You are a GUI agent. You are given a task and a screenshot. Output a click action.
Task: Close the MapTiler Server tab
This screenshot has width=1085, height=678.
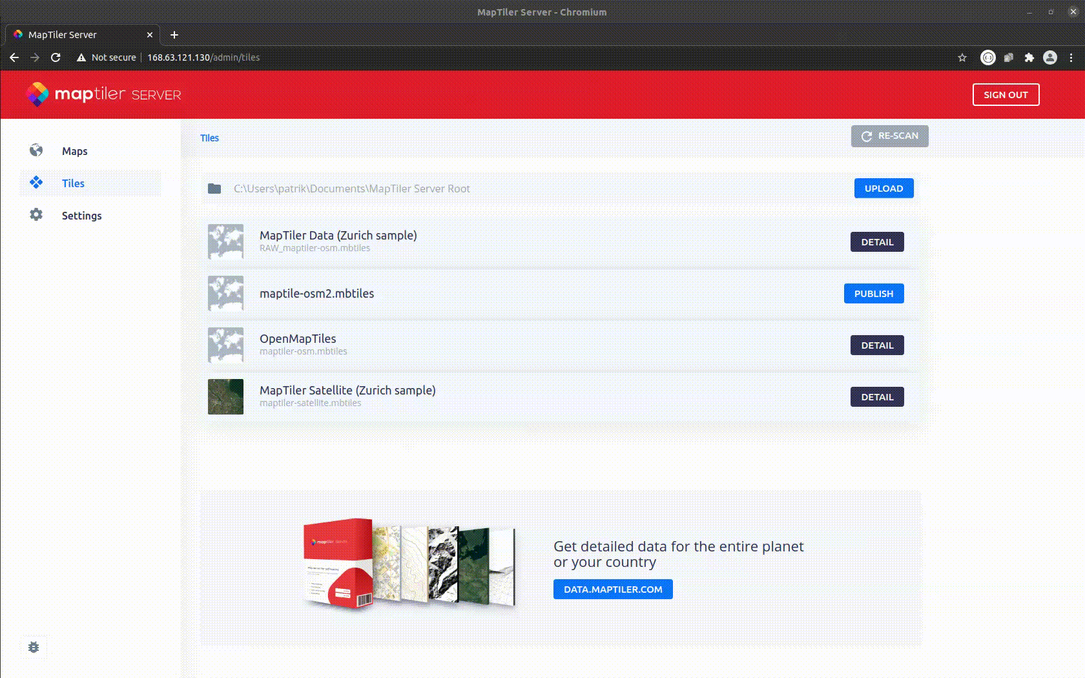[150, 35]
